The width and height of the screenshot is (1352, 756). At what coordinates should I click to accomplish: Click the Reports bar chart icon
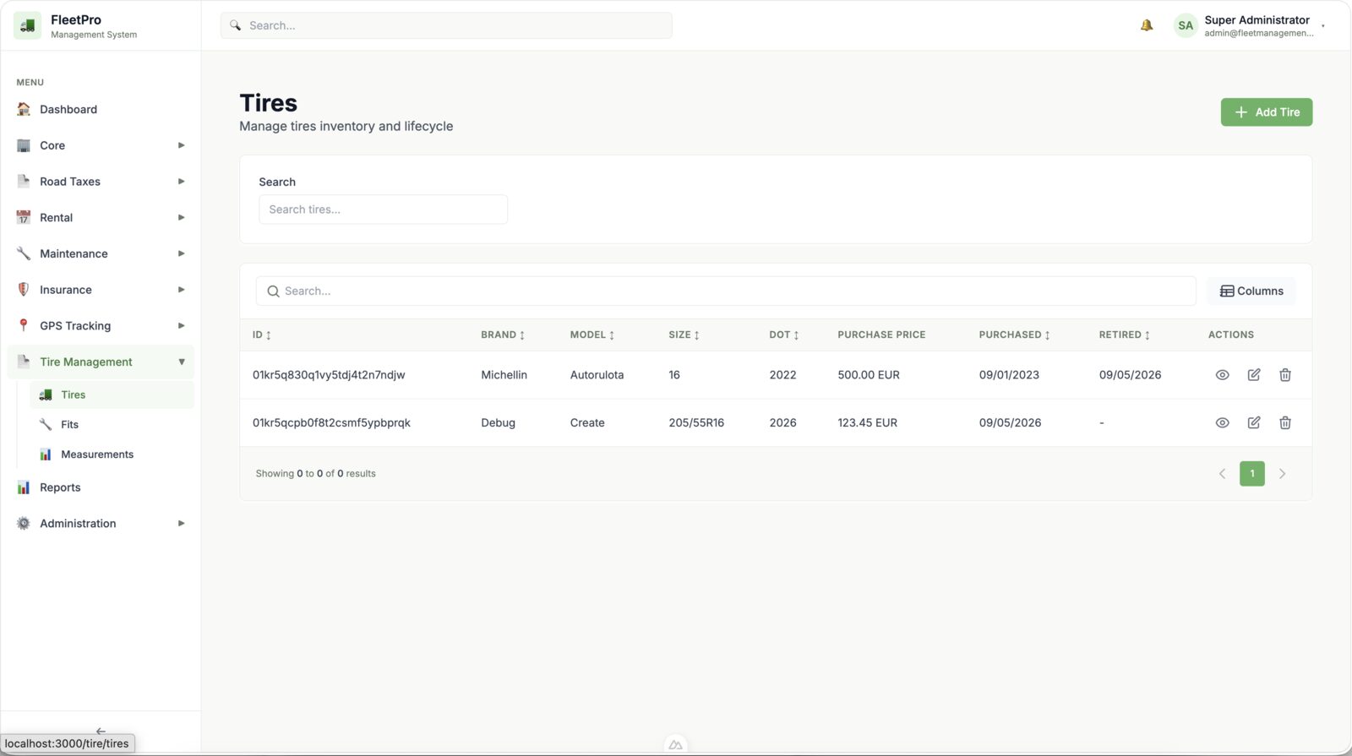click(x=24, y=487)
